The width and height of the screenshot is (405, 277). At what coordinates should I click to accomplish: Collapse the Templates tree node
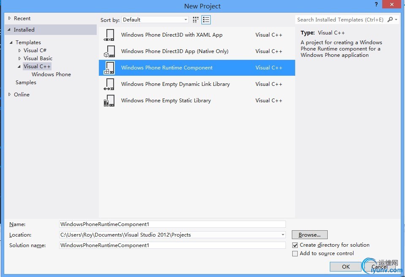click(x=11, y=43)
